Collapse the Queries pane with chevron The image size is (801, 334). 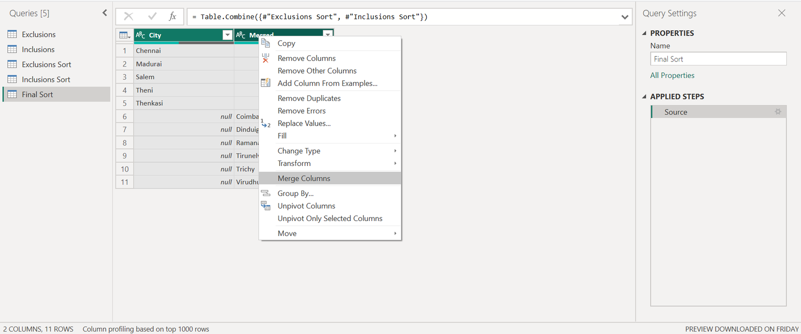(105, 13)
